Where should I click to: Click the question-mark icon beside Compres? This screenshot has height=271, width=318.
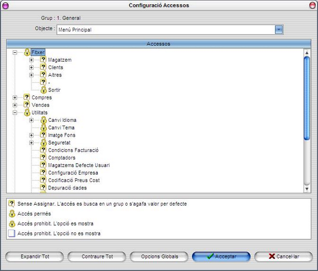27,97
